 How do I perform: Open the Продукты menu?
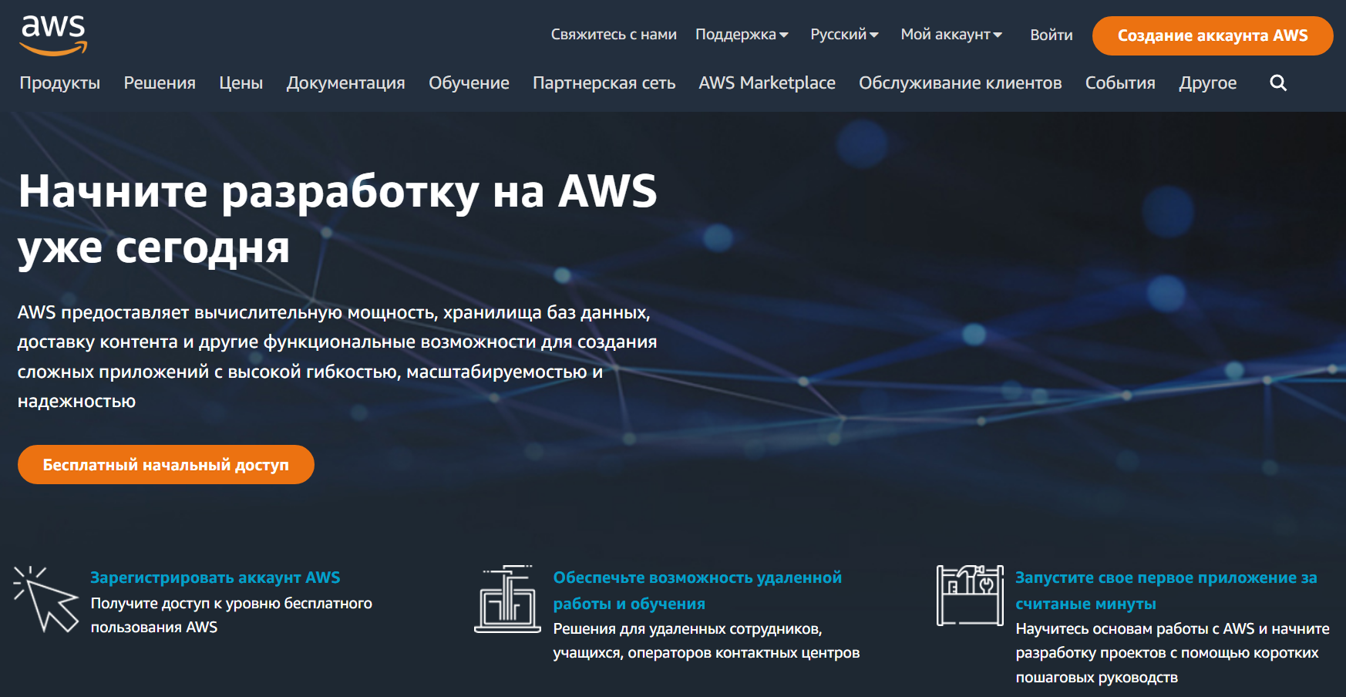60,82
